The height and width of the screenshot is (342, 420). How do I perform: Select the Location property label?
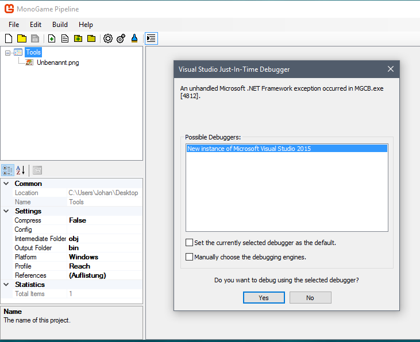(x=26, y=193)
